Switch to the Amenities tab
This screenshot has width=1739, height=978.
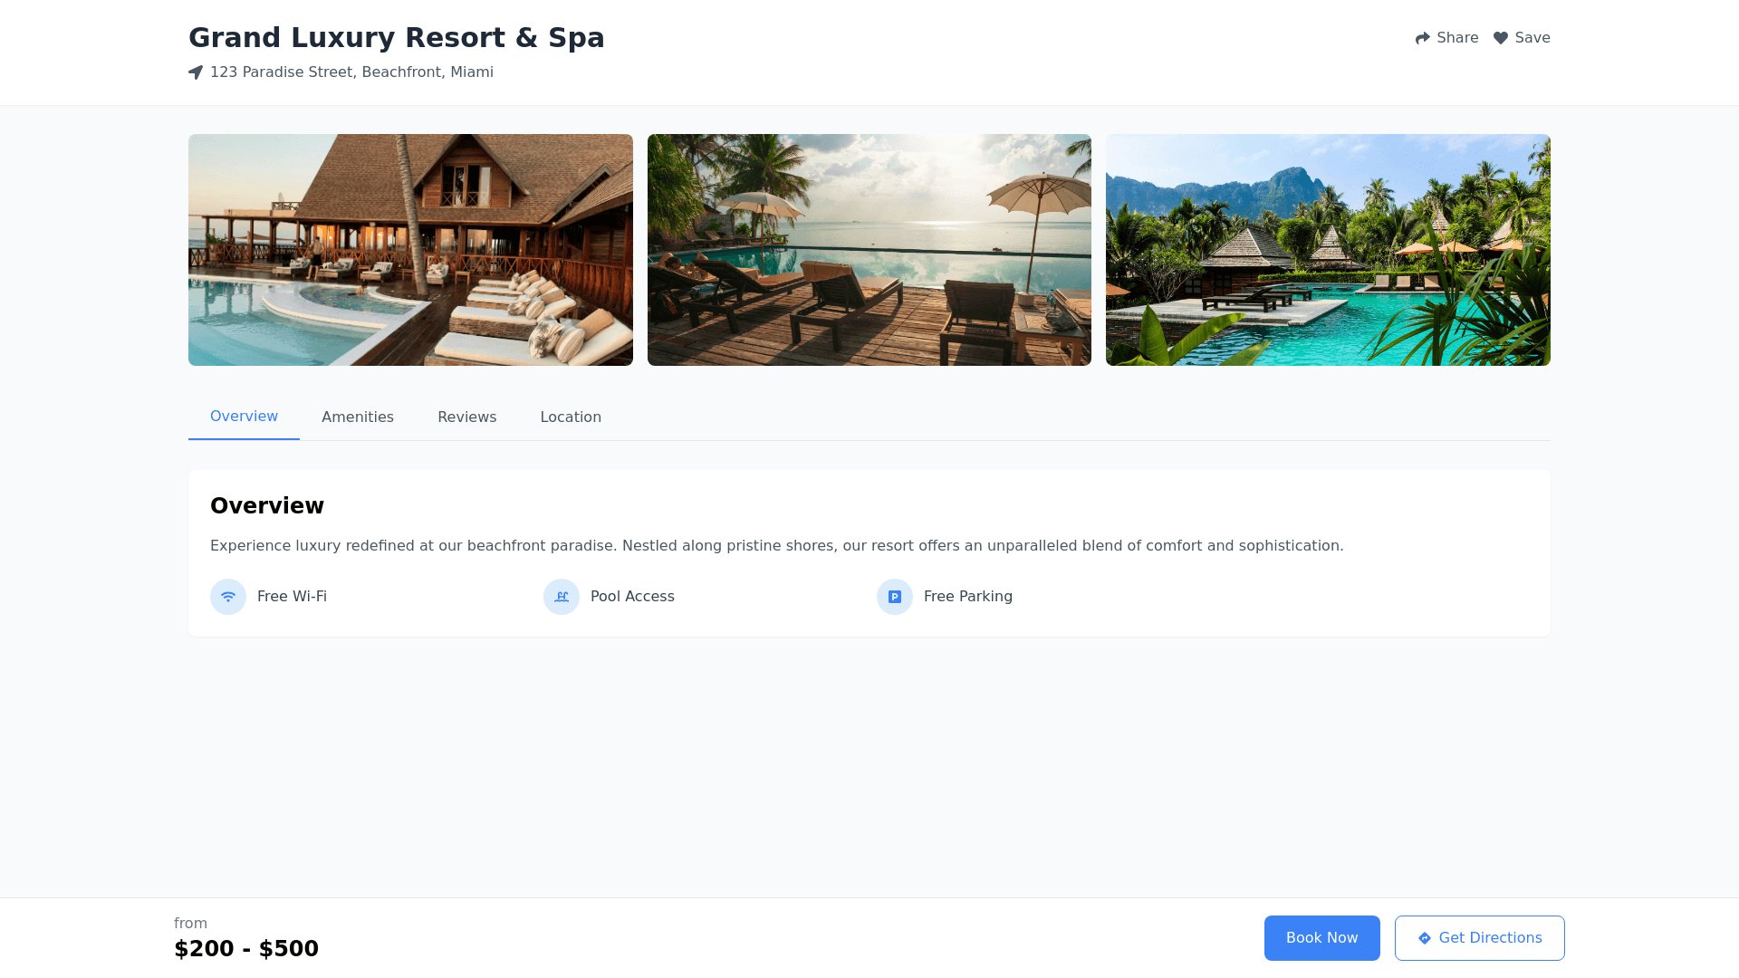[358, 417]
